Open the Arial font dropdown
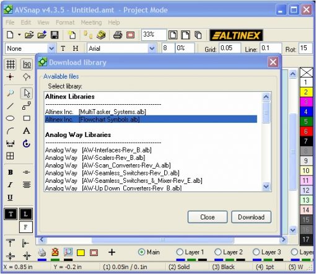This screenshot has height=274, width=316. [x=152, y=49]
